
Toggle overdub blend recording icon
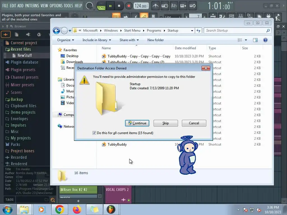[x=183, y=6]
